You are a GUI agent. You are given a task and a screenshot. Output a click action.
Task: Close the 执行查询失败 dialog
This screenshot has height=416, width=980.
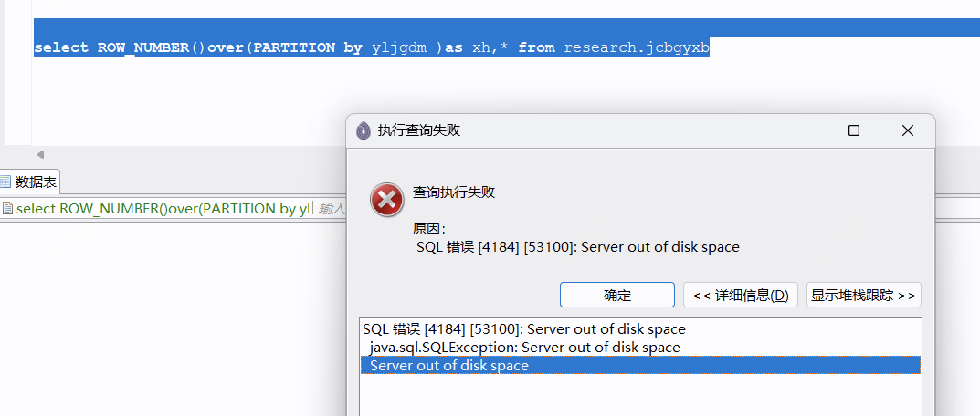(907, 131)
